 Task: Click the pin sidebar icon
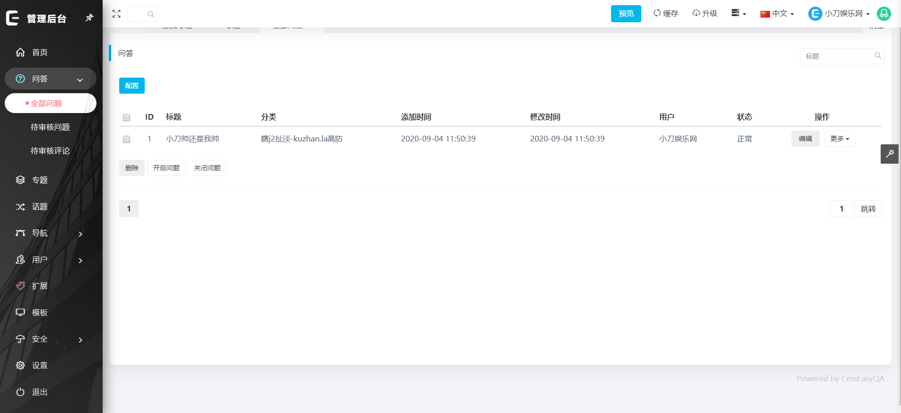coord(89,18)
